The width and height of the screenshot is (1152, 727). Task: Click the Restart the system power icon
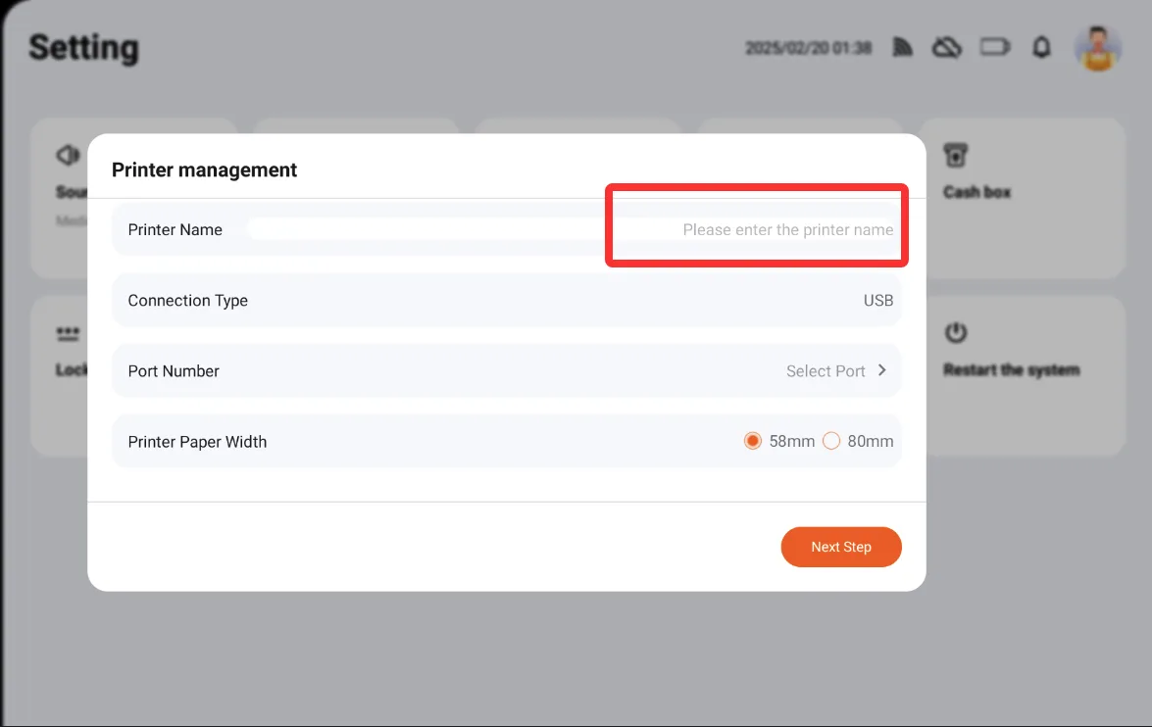click(x=955, y=333)
